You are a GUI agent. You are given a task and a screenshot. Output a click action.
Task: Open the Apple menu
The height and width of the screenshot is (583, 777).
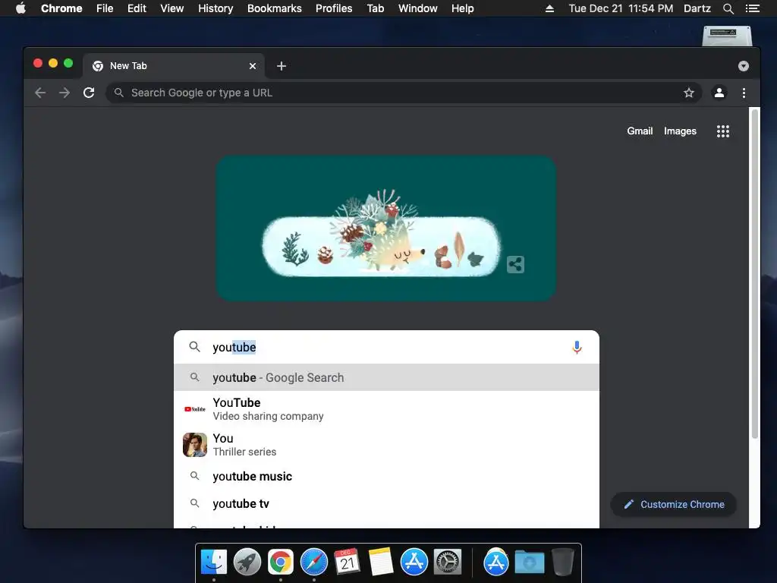[20, 8]
